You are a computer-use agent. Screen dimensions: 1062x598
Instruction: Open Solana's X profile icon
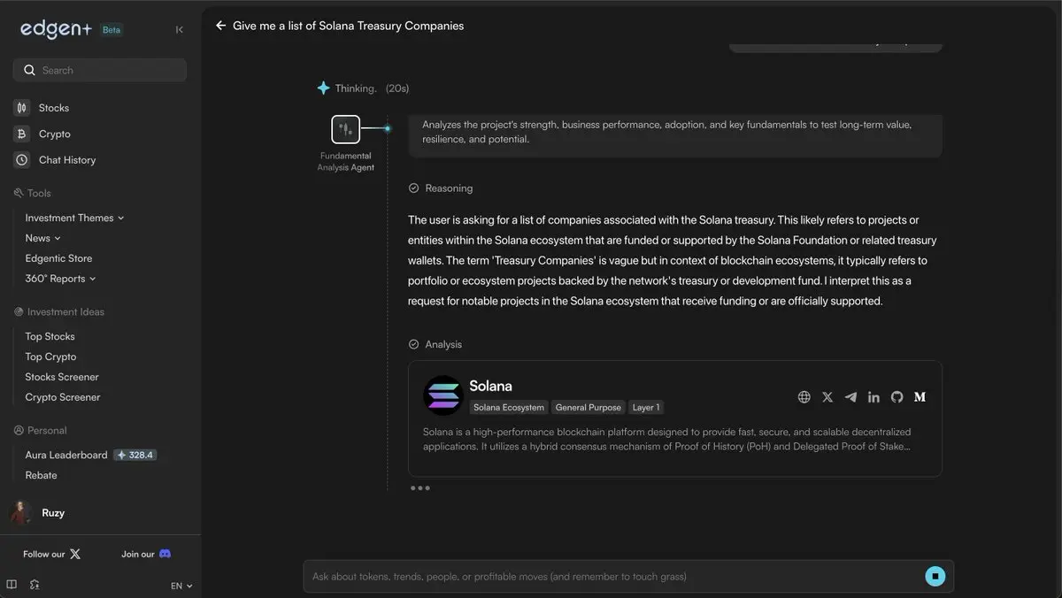[x=827, y=397]
